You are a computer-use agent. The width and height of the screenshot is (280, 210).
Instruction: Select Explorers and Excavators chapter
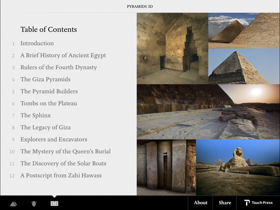[x=54, y=139]
